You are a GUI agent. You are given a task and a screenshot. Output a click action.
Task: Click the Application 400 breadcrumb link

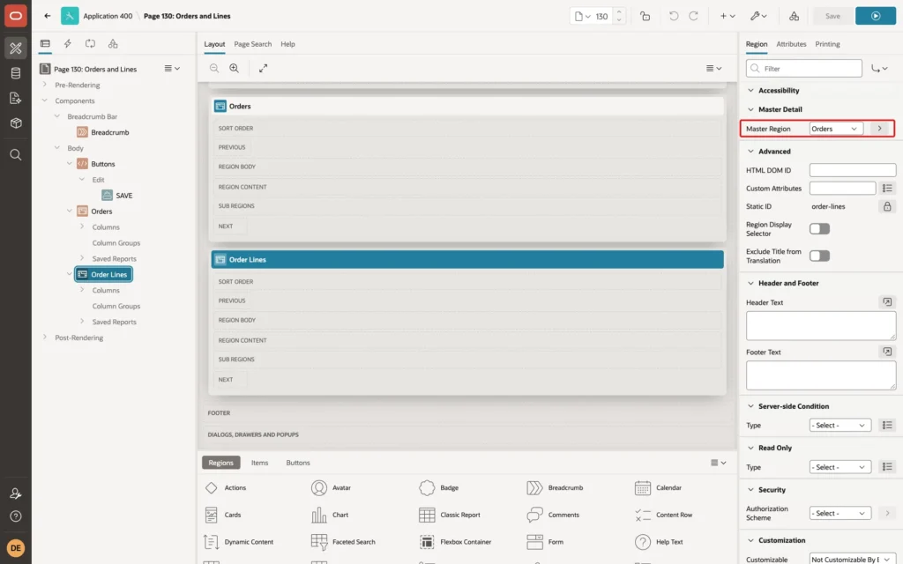[108, 16]
